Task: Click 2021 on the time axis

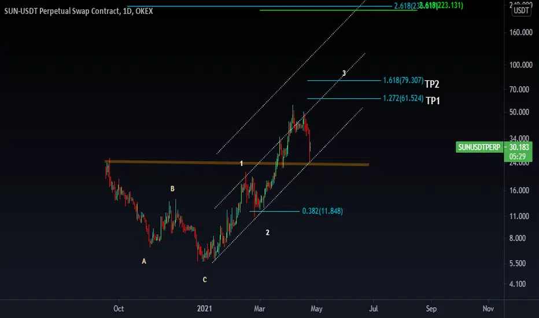Action: (x=205, y=309)
